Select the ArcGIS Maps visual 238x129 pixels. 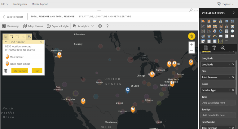221,41
